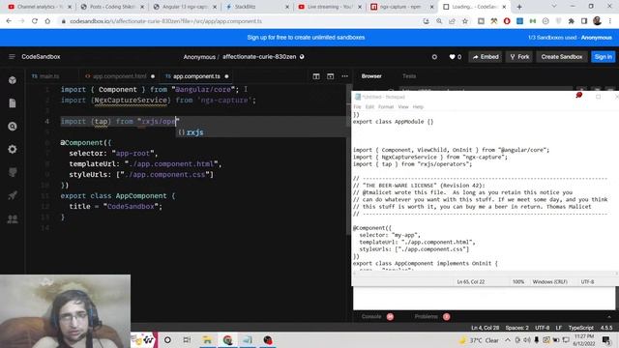Click the Embed button
Image resolution: width=619 pixels, height=348 pixels.
pyautogui.click(x=486, y=57)
